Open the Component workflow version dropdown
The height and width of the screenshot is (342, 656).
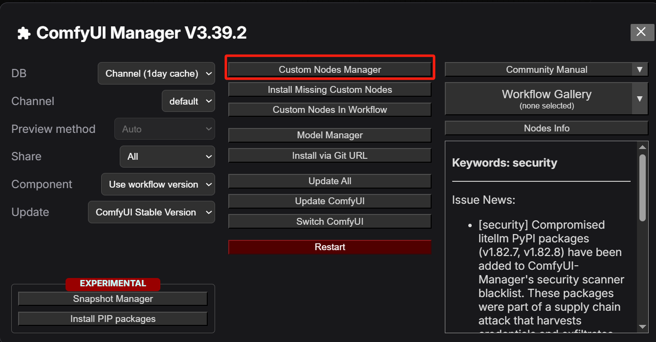point(158,185)
